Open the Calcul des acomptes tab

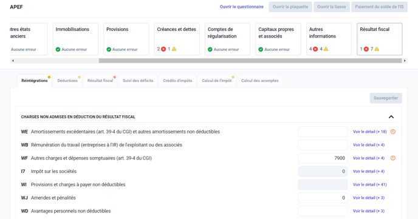pyautogui.click(x=259, y=81)
